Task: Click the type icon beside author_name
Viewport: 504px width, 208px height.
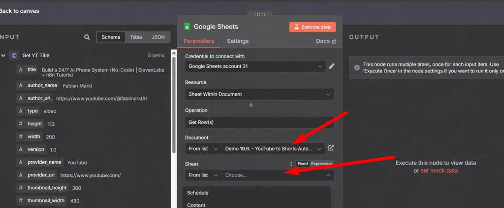Action: pos(21,85)
